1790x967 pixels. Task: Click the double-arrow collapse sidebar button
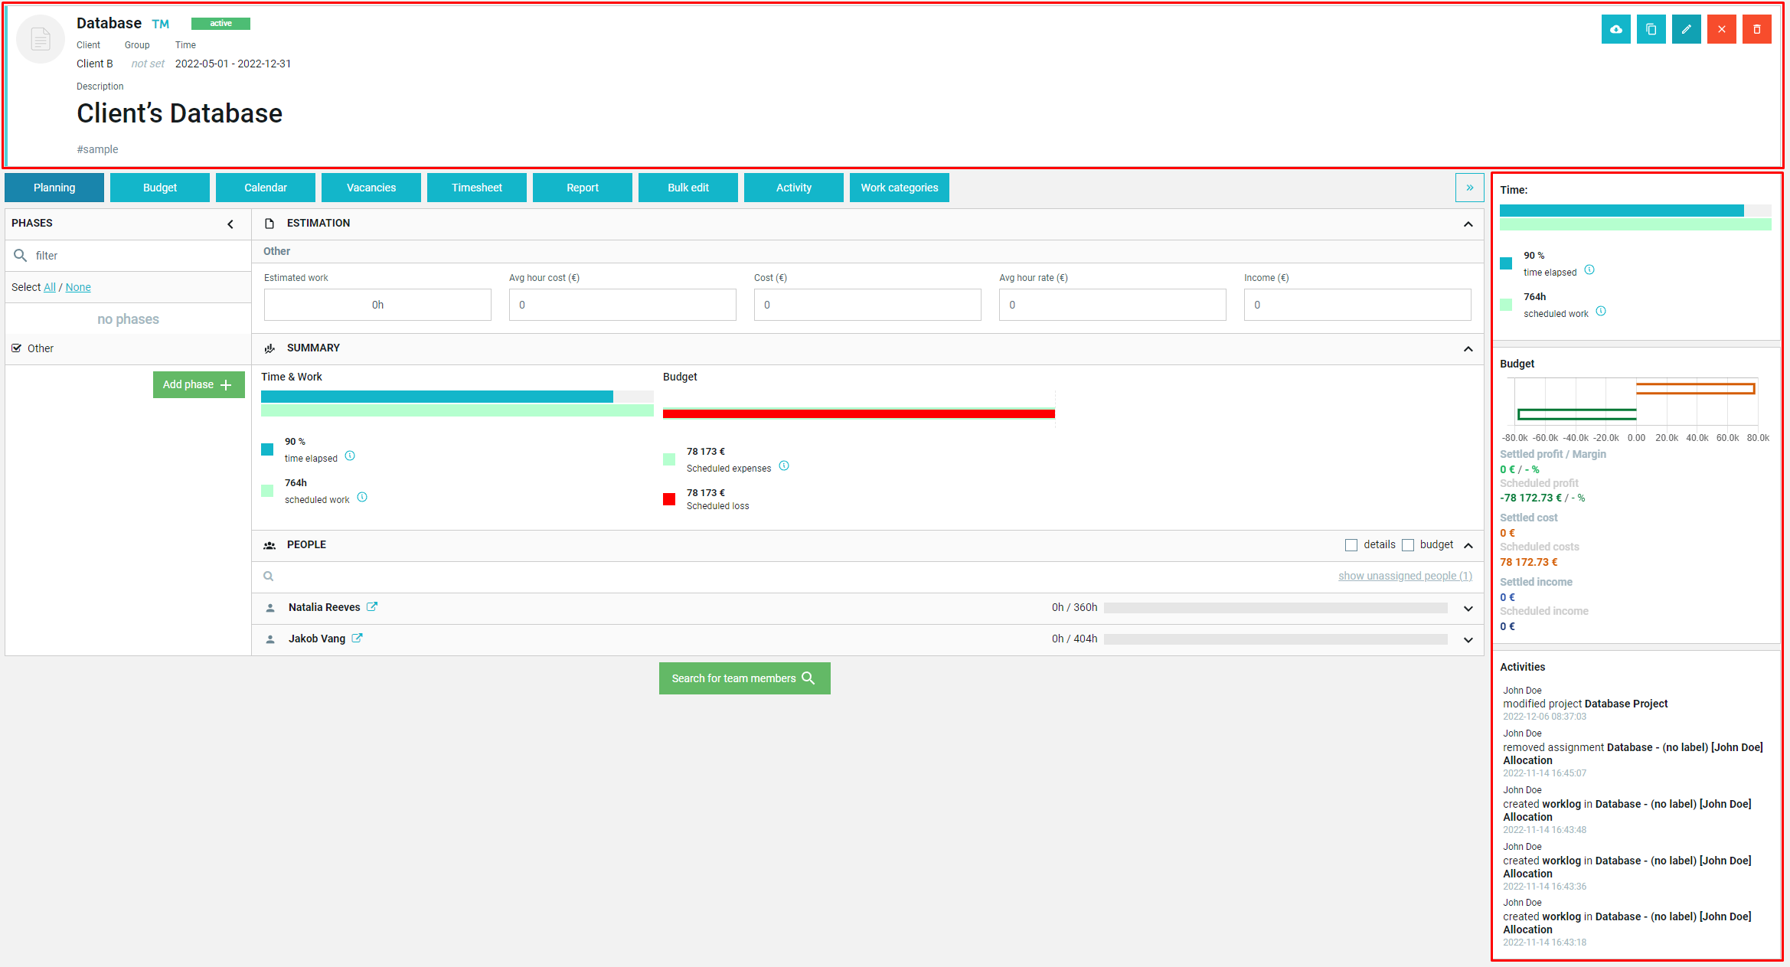coord(1469,188)
